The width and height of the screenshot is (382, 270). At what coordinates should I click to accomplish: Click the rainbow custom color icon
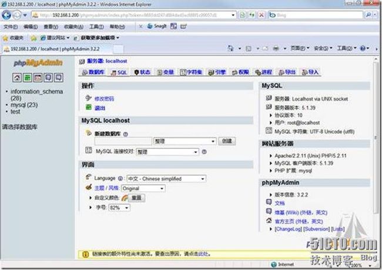point(125,198)
